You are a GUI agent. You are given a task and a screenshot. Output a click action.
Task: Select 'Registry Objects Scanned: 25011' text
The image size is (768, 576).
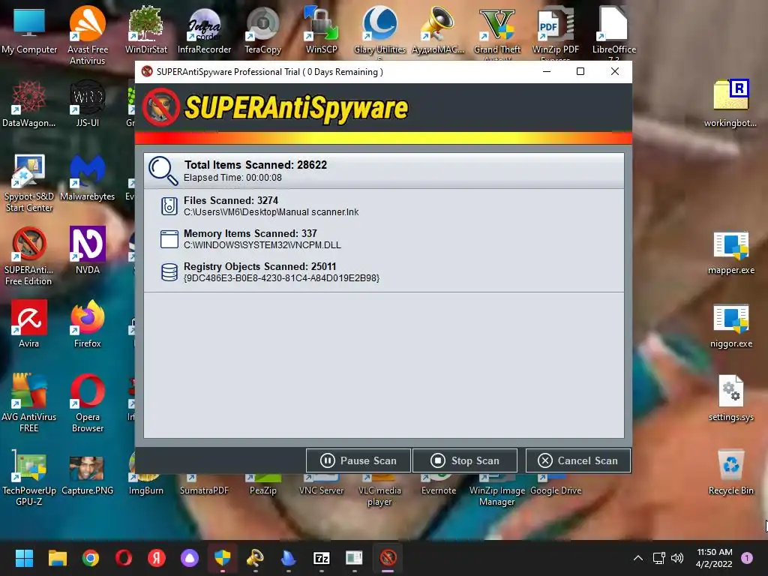pos(259,266)
